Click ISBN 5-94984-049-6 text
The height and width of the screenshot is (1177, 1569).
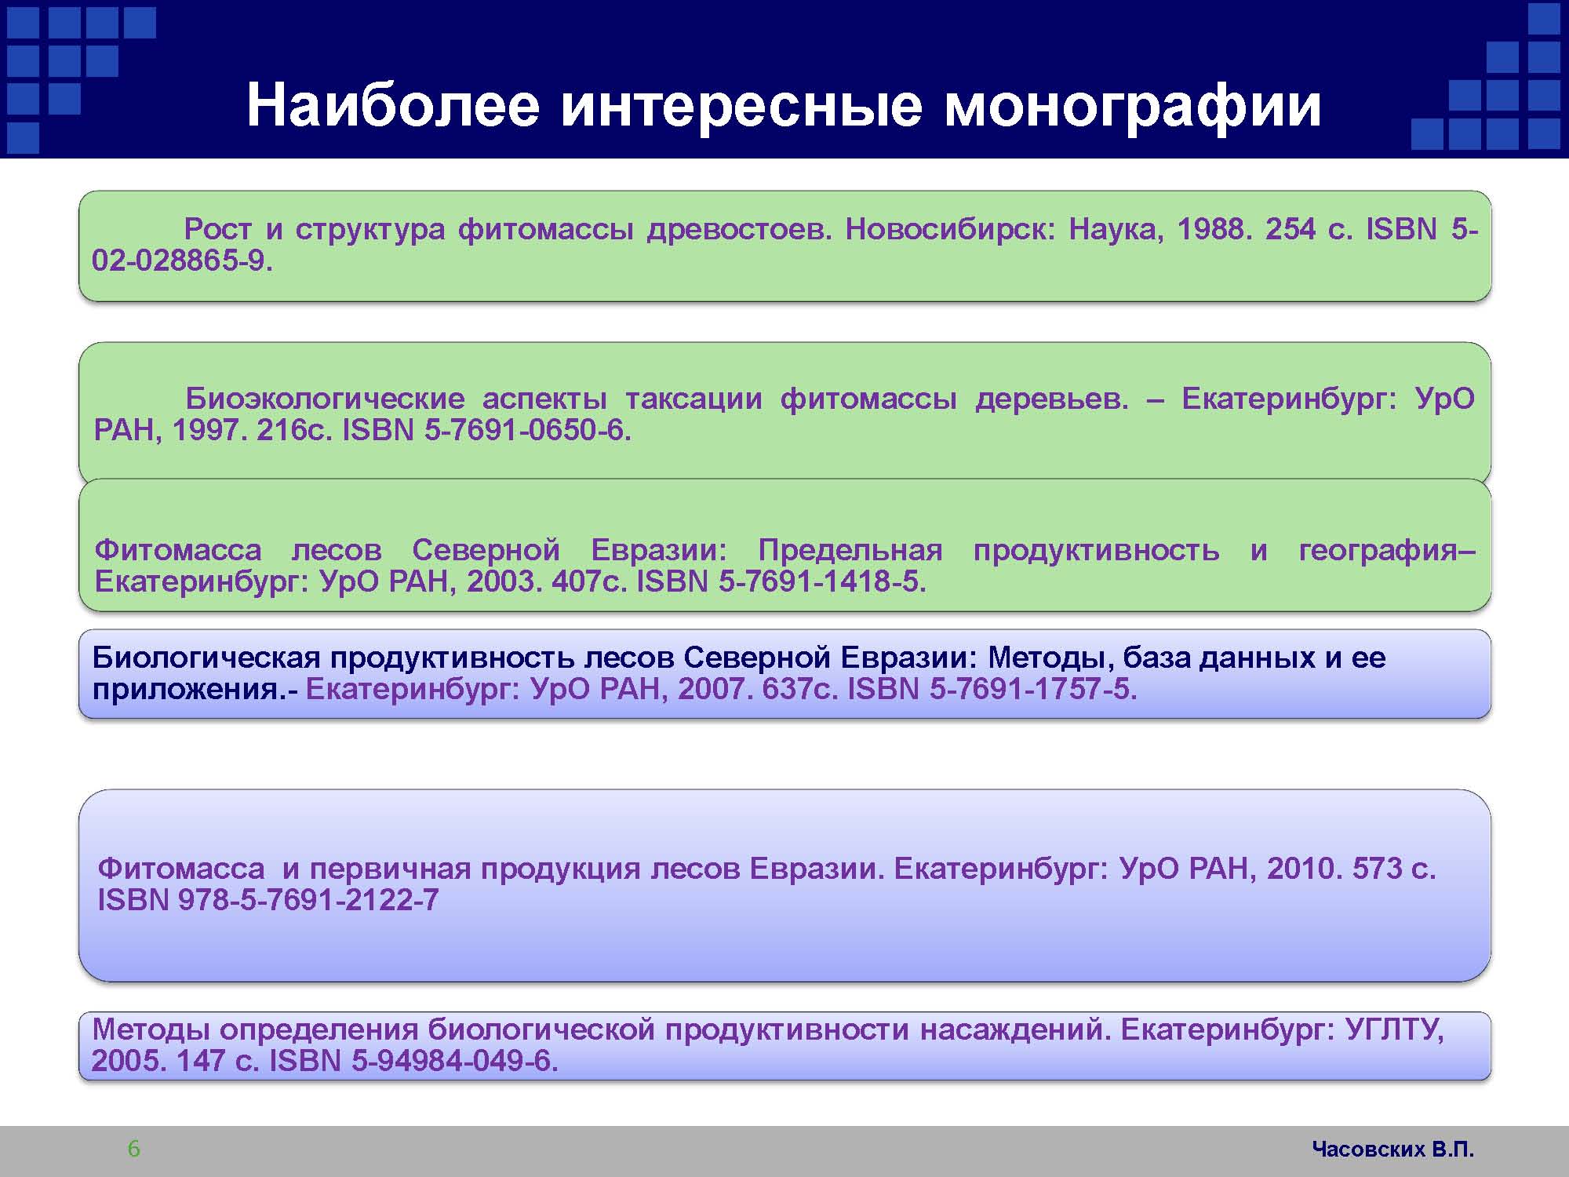point(413,1061)
